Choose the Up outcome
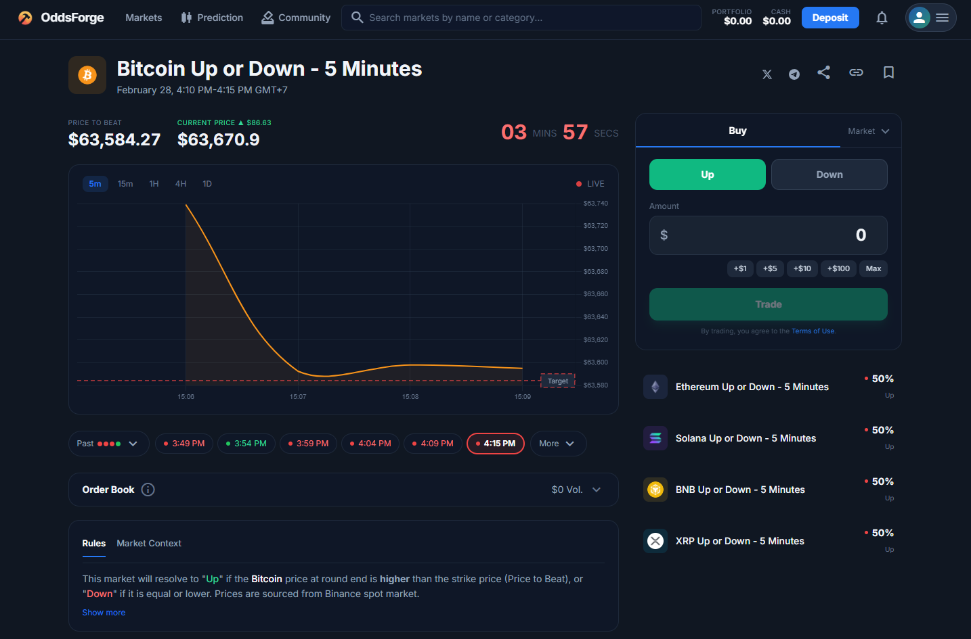 pyautogui.click(x=708, y=174)
